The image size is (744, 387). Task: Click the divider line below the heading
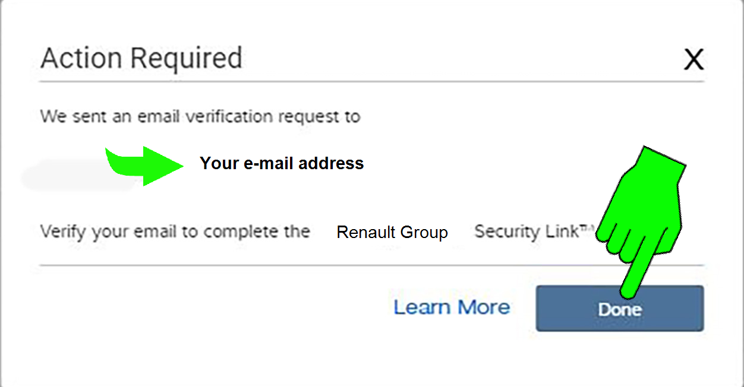tap(371, 81)
